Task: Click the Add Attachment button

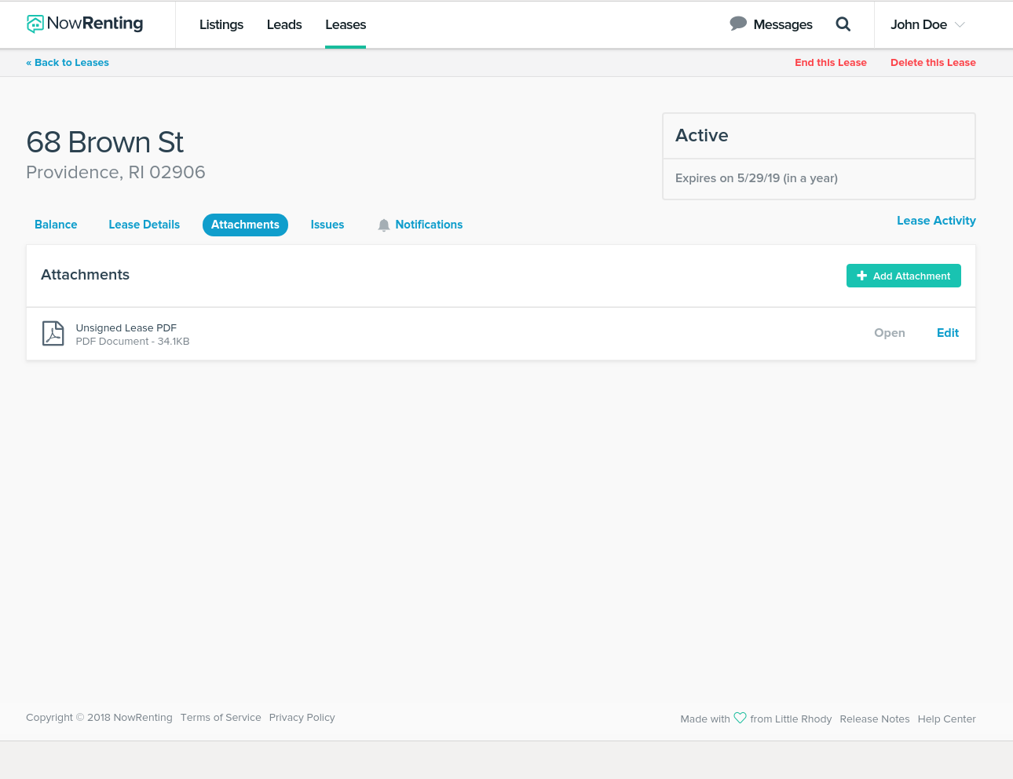Action: [x=904, y=276]
